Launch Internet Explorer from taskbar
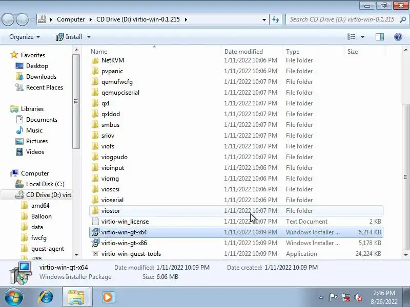The image size is (410, 307). point(46,297)
